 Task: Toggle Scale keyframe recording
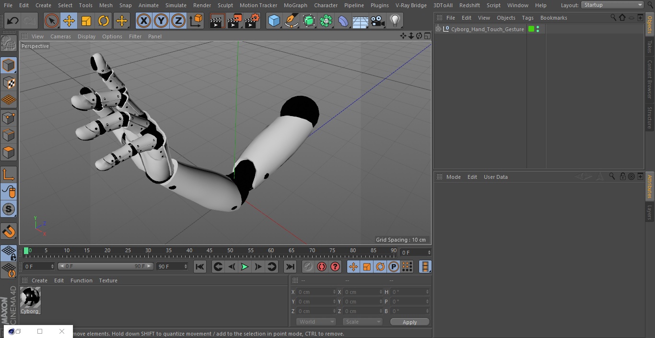(x=367, y=267)
